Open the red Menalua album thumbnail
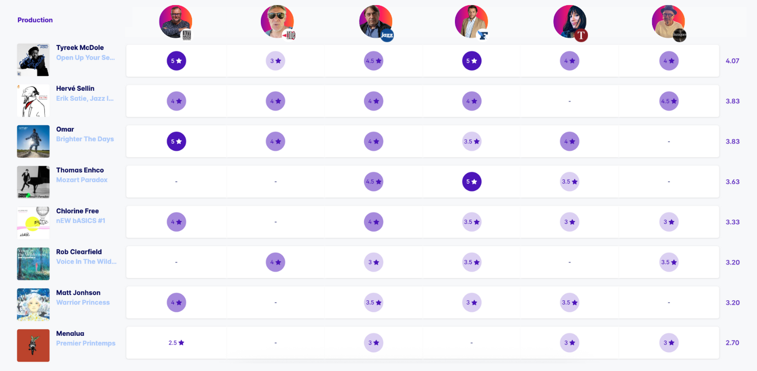 pos(33,345)
